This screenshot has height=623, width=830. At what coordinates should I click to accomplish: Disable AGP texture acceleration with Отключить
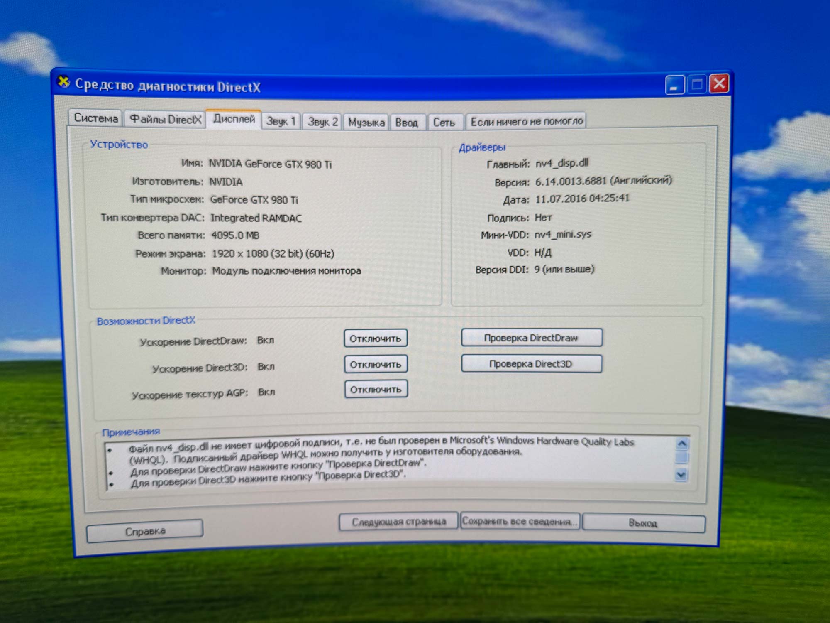[376, 390]
